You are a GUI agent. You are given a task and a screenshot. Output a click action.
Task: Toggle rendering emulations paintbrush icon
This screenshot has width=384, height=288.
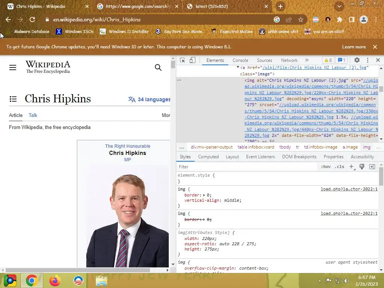362,167
